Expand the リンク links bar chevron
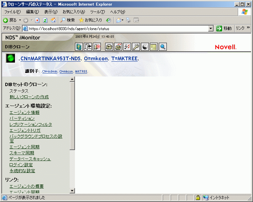This screenshot has width=253, height=202. (248, 27)
